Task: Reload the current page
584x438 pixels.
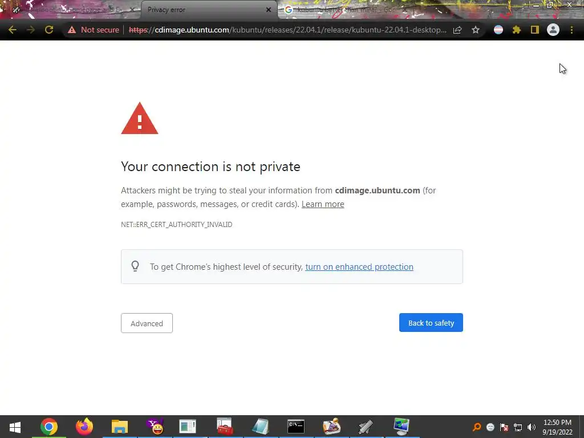Action: point(49,30)
